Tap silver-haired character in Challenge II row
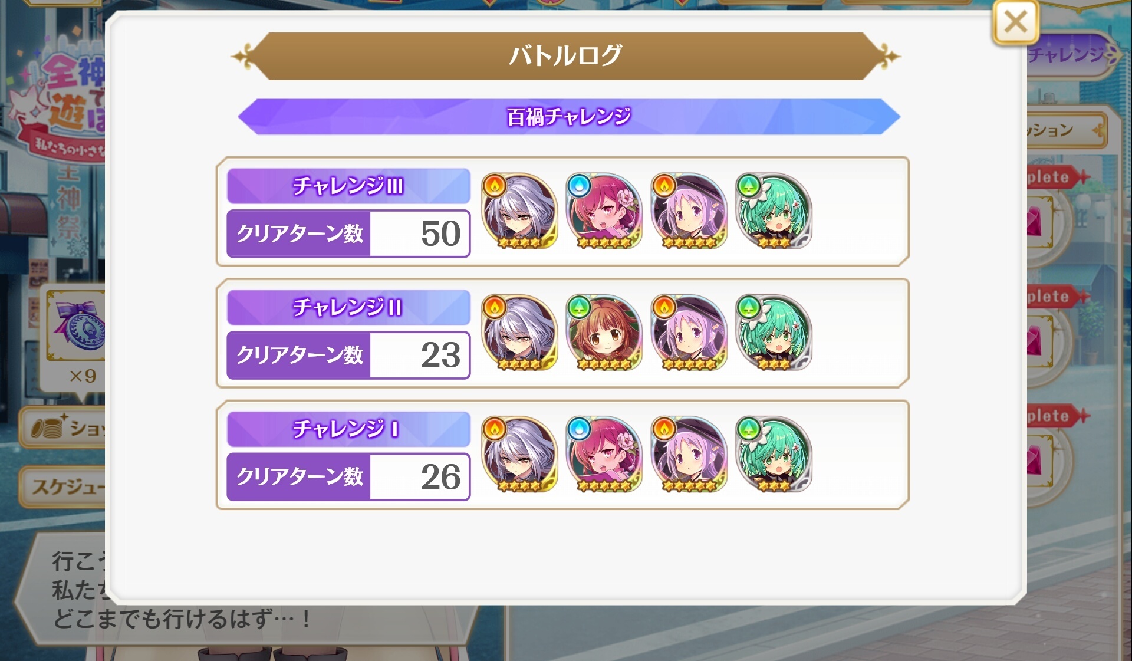 pyautogui.click(x=519, y=333)
